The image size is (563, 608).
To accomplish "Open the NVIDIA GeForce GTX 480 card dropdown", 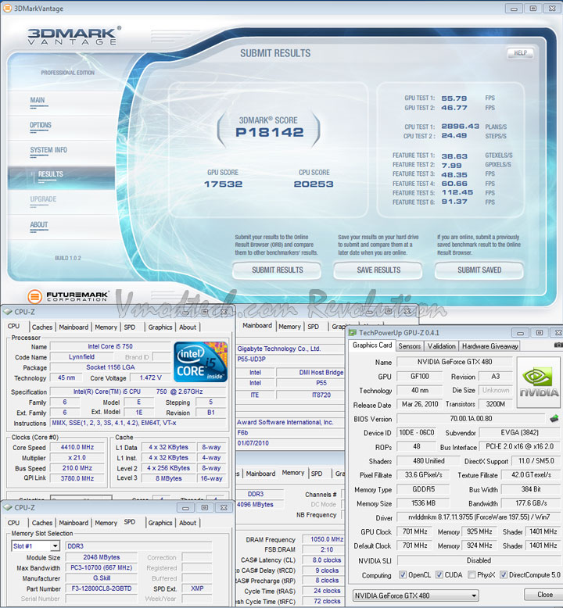I will 415,595.
